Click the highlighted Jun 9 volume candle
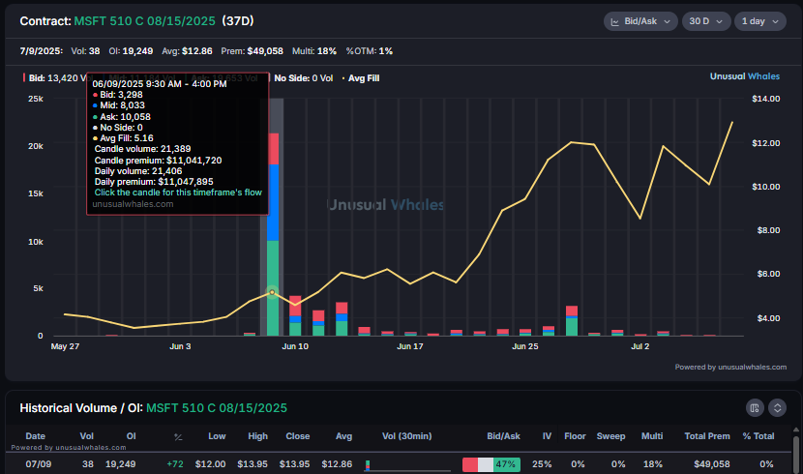 274,234
